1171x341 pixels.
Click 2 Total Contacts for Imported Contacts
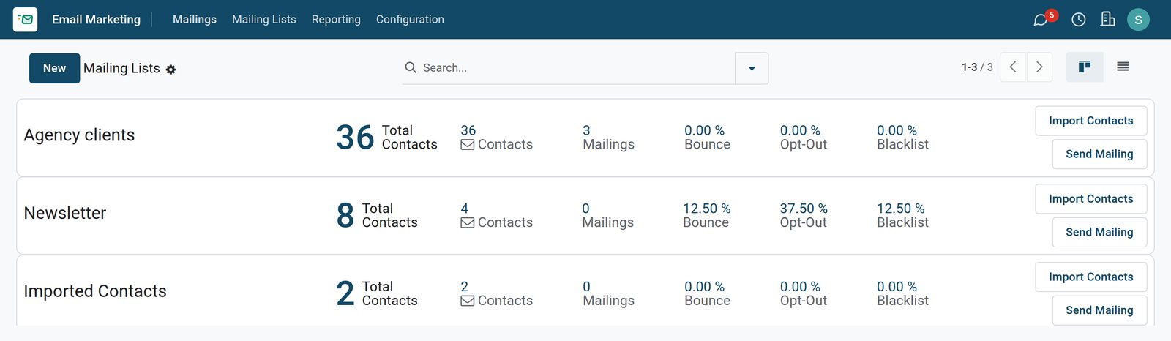pyautogui.click(x=377, y=293)
